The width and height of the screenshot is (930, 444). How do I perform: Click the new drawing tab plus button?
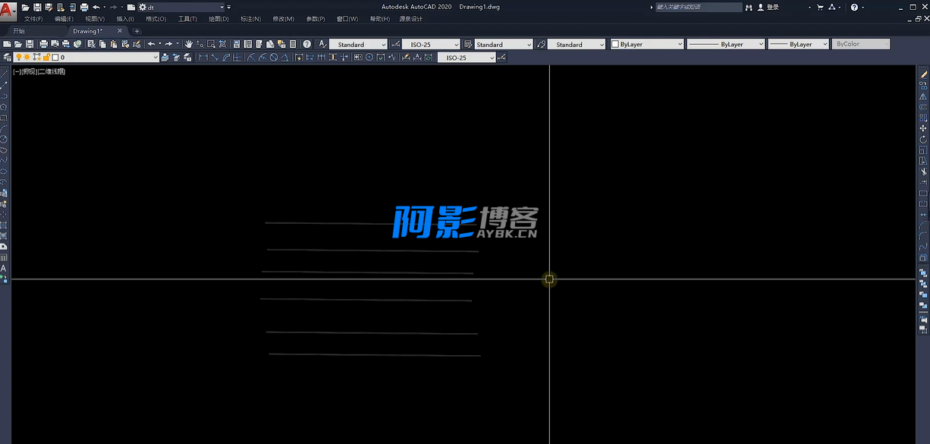[137, 31]
